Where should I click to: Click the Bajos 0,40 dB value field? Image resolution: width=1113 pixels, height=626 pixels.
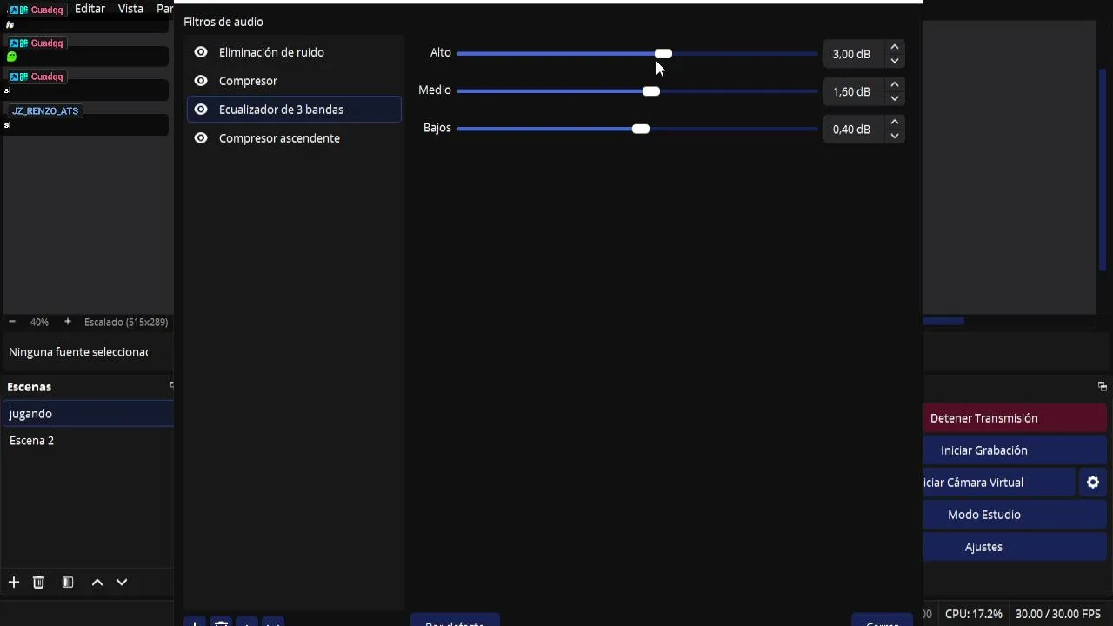pos(854,129)
